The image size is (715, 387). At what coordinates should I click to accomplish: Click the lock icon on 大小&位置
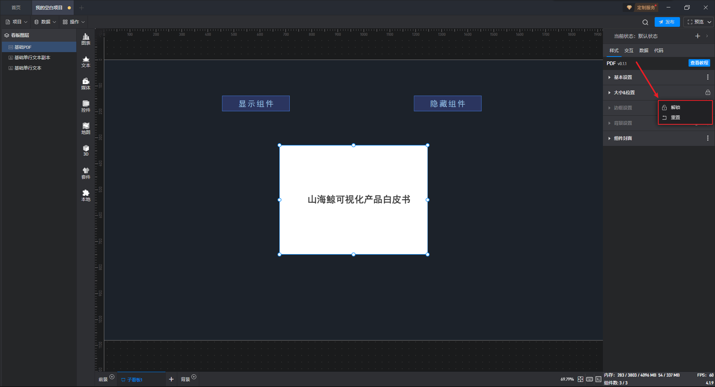708,92
